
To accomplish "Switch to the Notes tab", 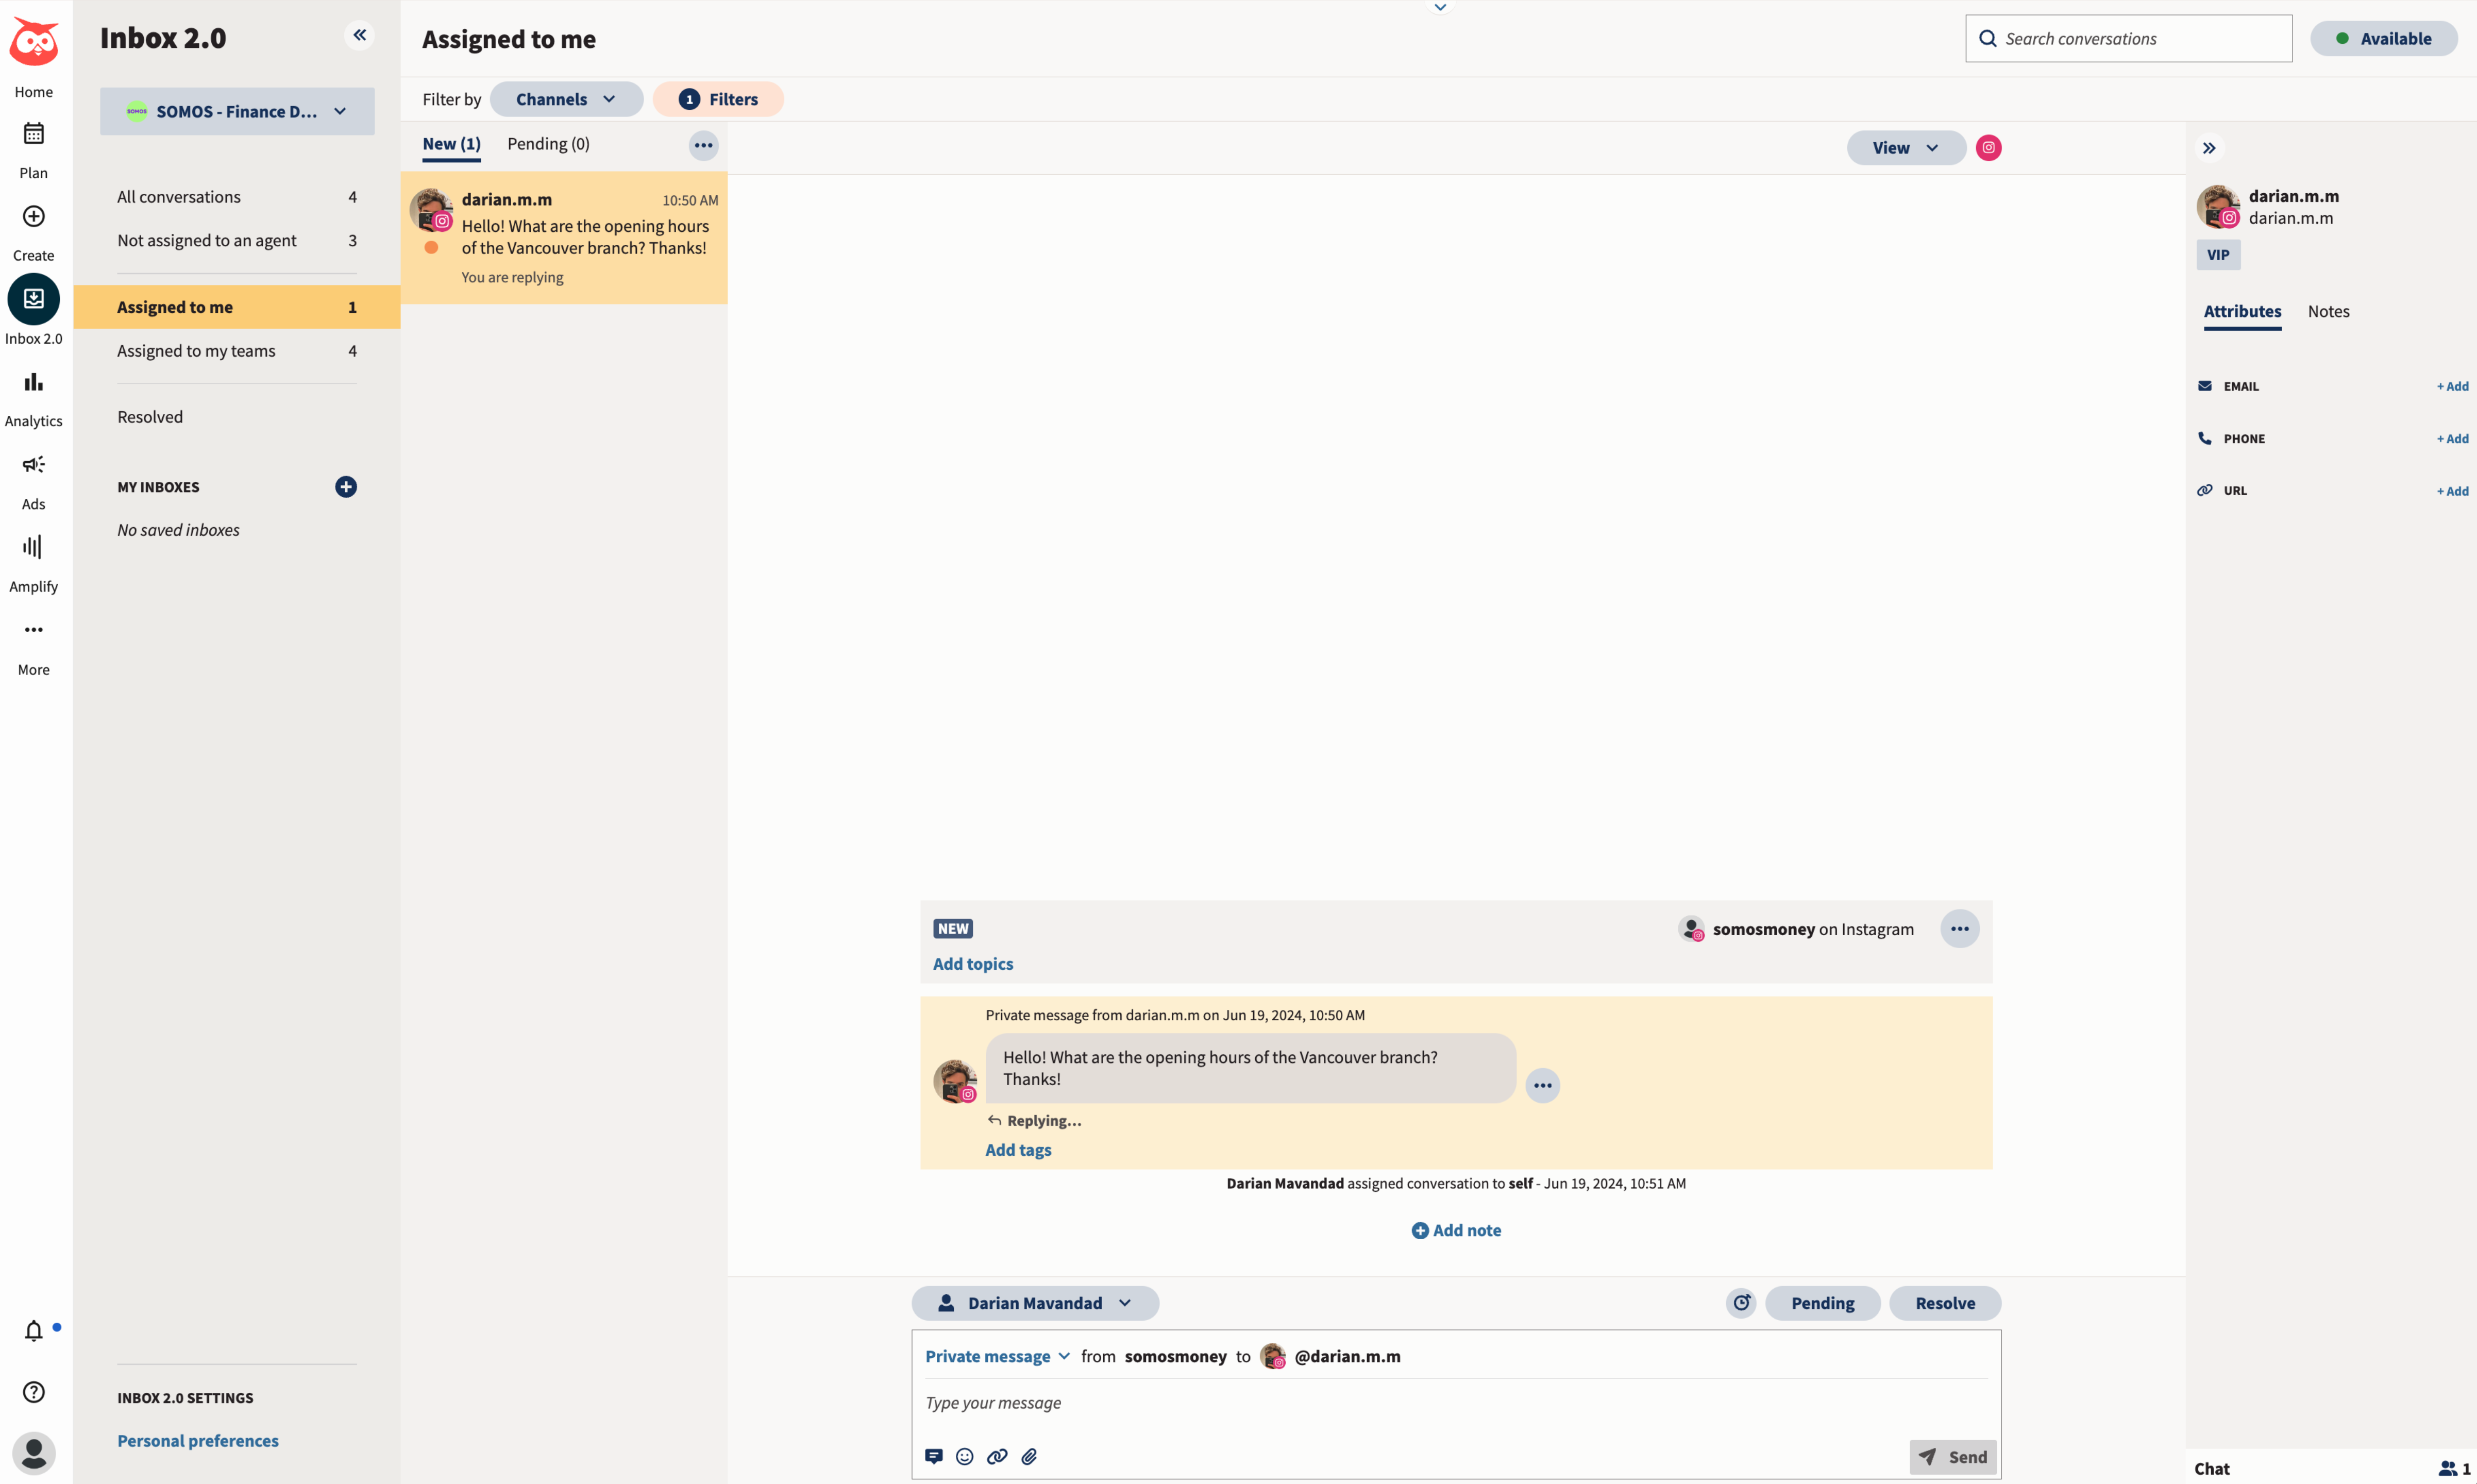I will [x=2329, y=311].
